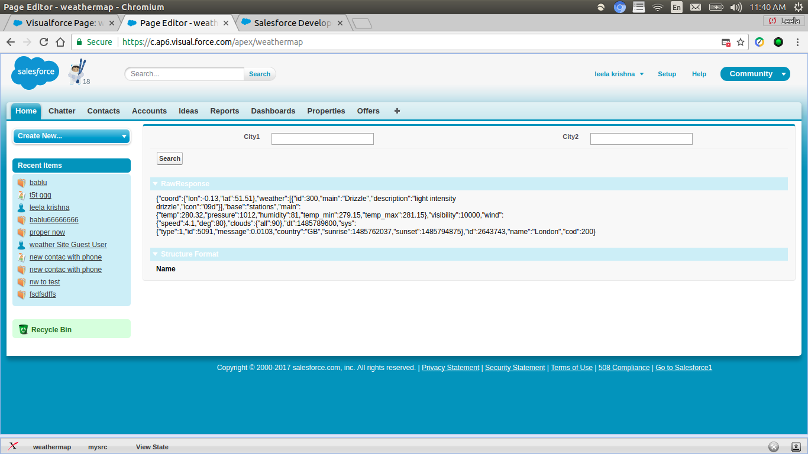Open the Help link
808x454 pixels.
pos(699,74)
